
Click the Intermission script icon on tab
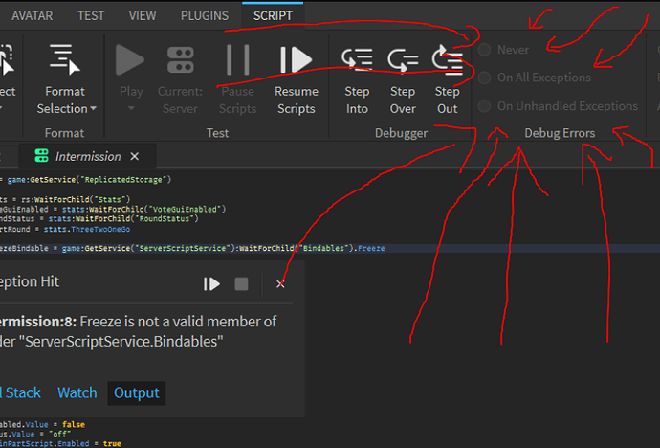(x=42, y=155)
